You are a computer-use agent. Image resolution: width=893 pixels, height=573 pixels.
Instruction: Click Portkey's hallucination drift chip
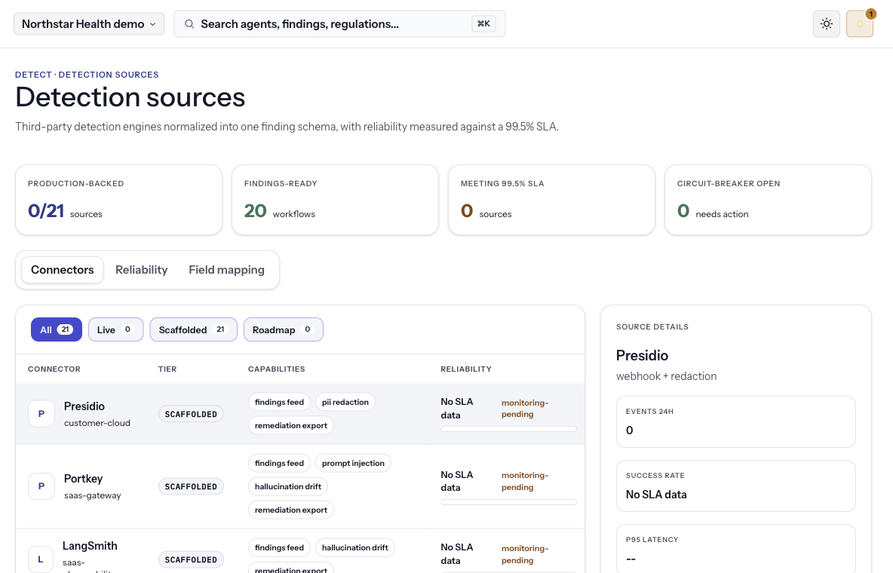287,486
